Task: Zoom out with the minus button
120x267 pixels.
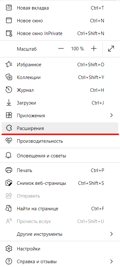Action: (61, 49)
